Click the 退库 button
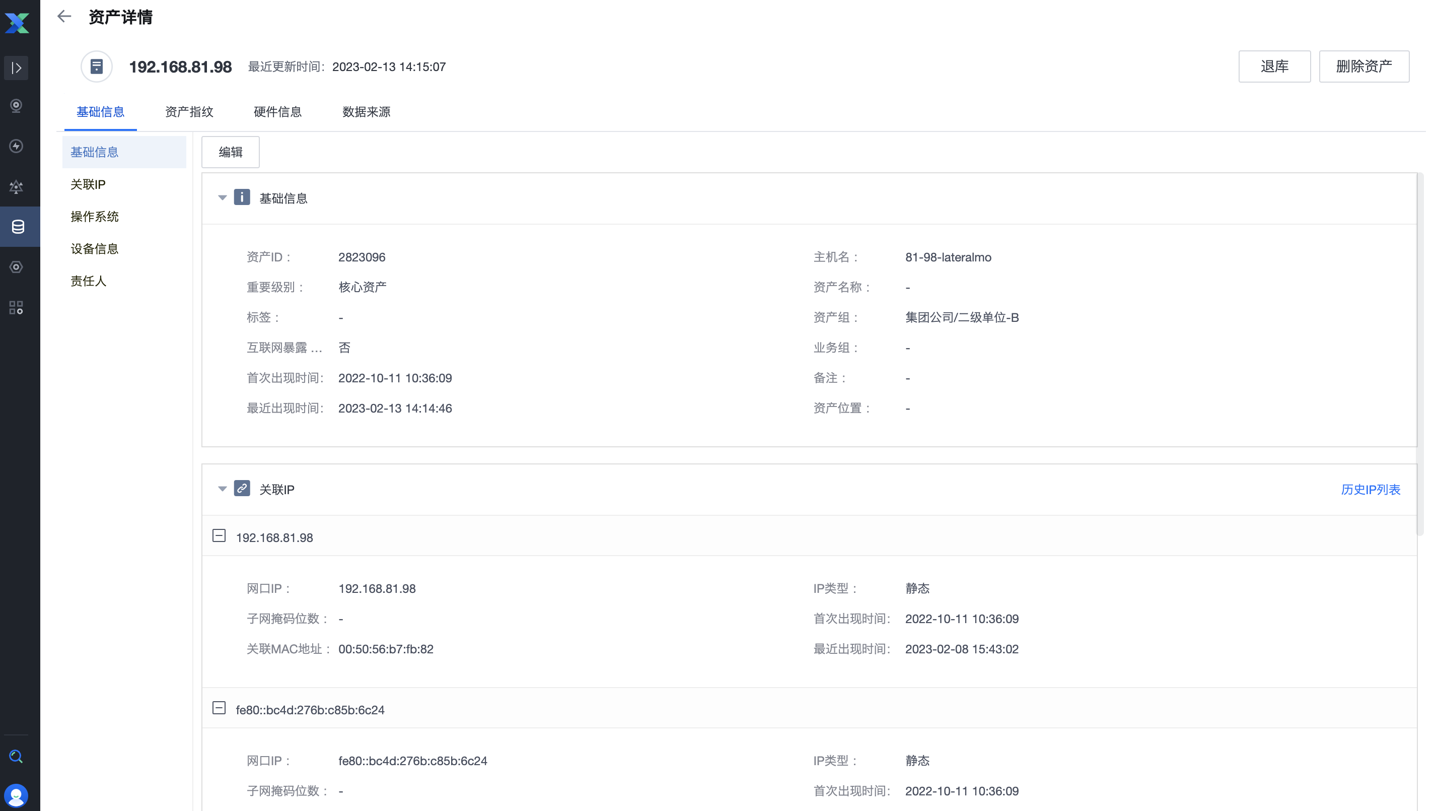 pyautogui.click(x=1274, y=66)
